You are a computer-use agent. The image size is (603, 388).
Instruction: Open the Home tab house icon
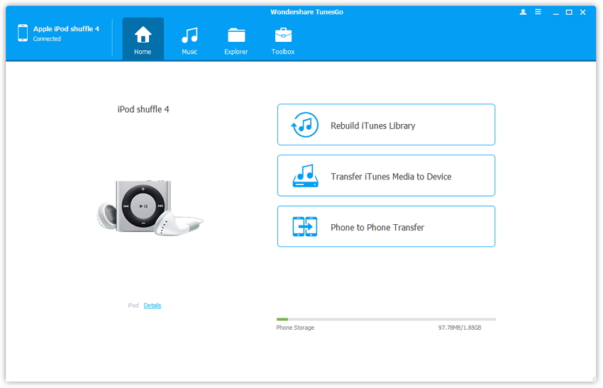point(143,35)
